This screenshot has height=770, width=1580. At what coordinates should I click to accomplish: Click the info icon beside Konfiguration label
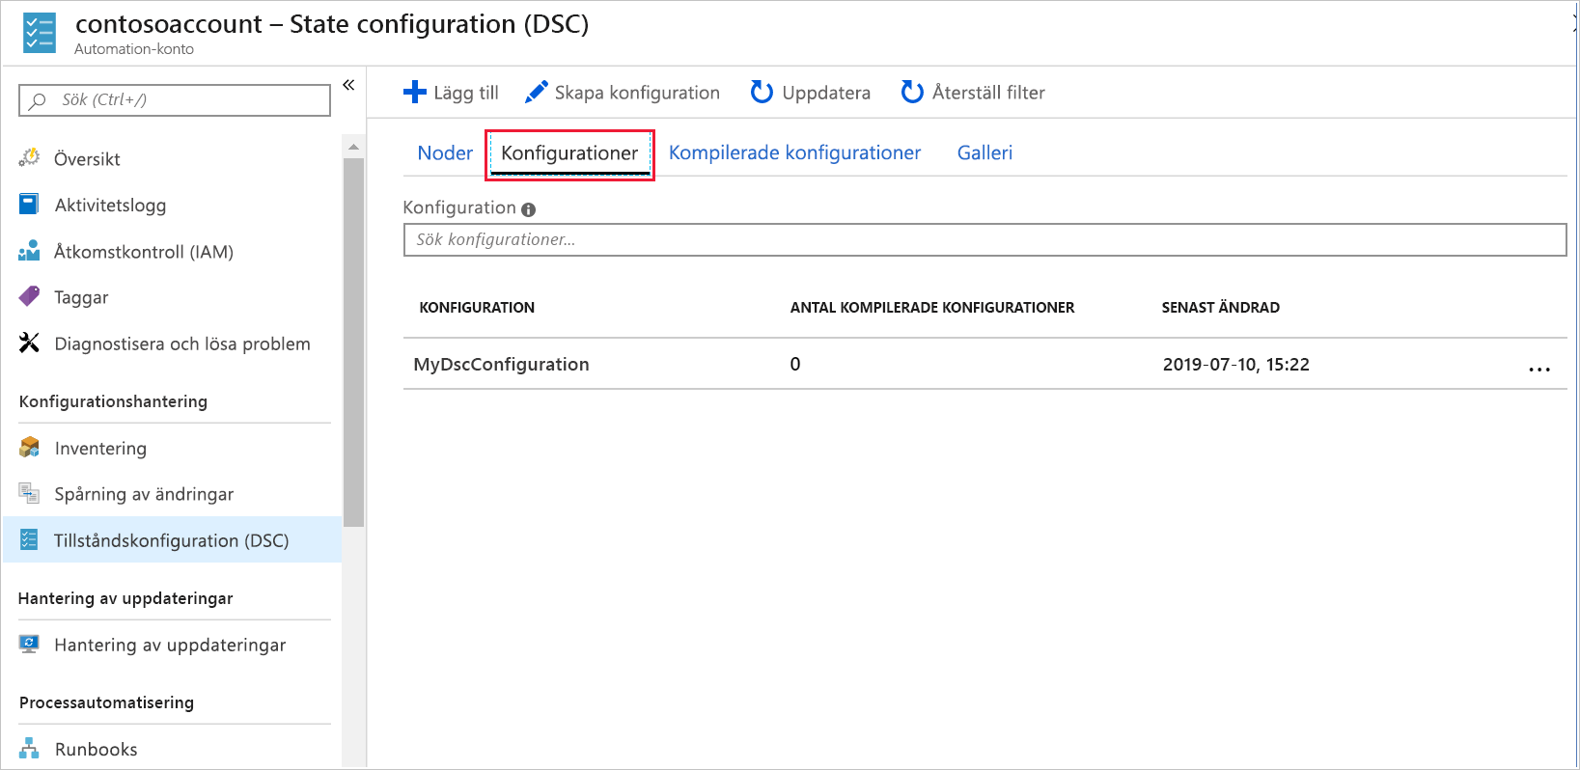coord(528,209)
